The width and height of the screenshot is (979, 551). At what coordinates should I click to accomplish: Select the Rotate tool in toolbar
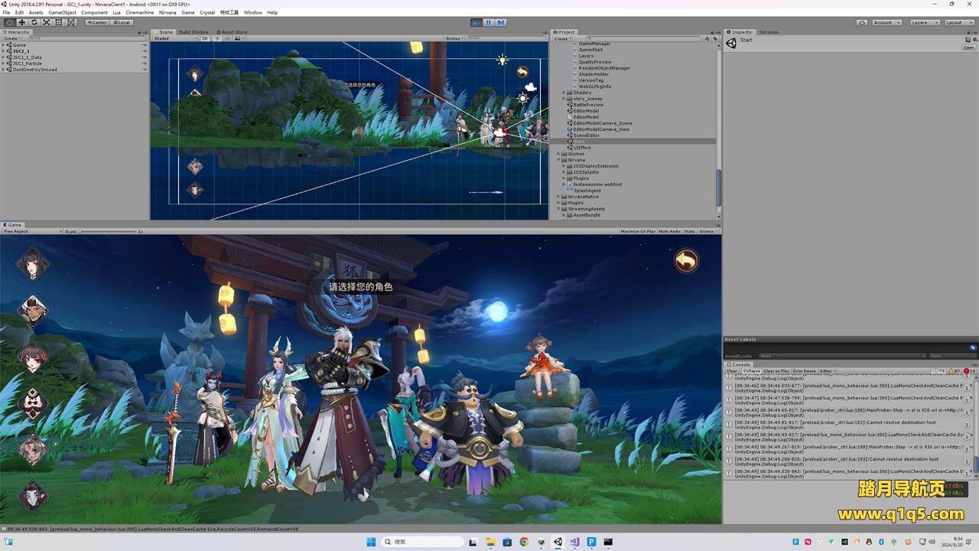[x=34, y=22]
